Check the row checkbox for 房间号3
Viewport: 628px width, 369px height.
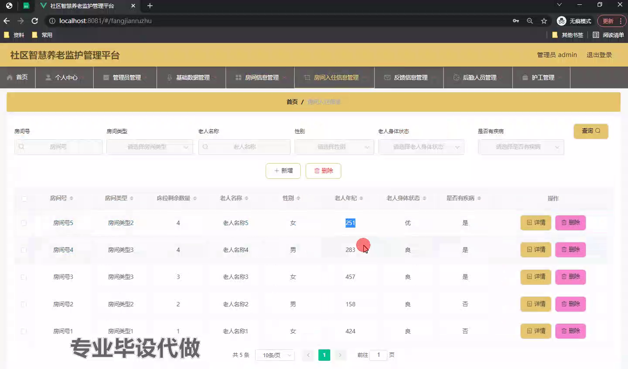(24, 277)
